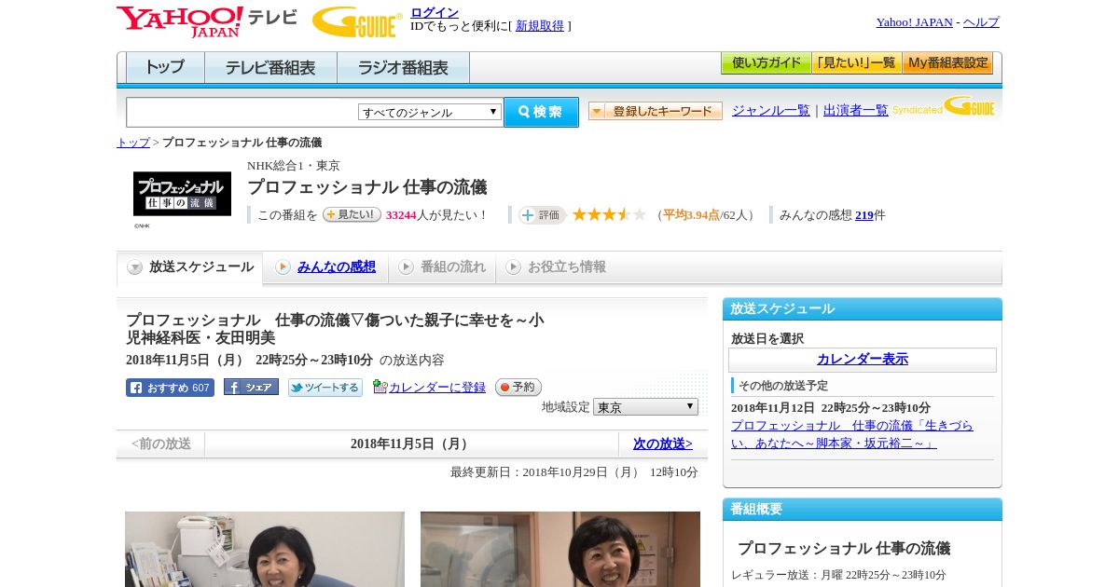Image resolution: width=1119 pixels, height=587 pixels.
Task: Open the ログイン link
Action: 435,12
